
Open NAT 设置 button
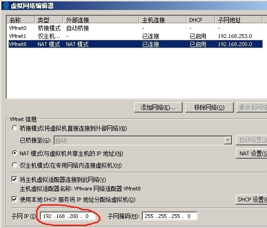[251, 153]
